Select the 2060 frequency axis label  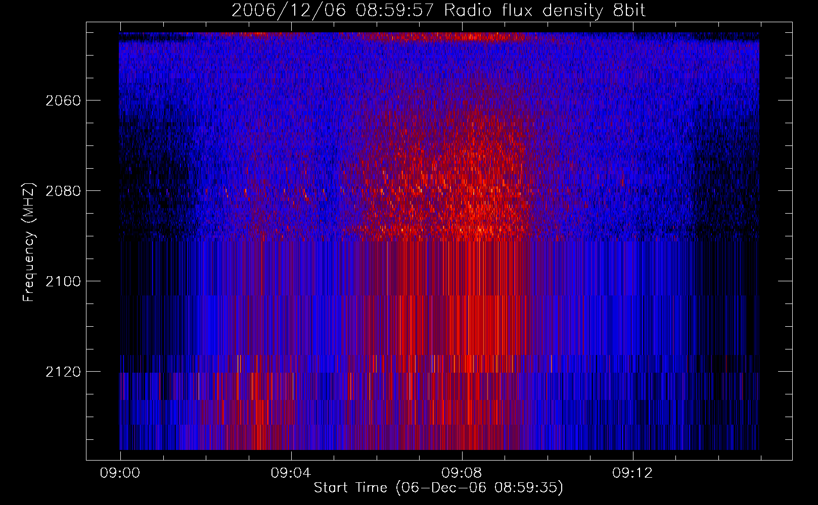click(63, 100)
